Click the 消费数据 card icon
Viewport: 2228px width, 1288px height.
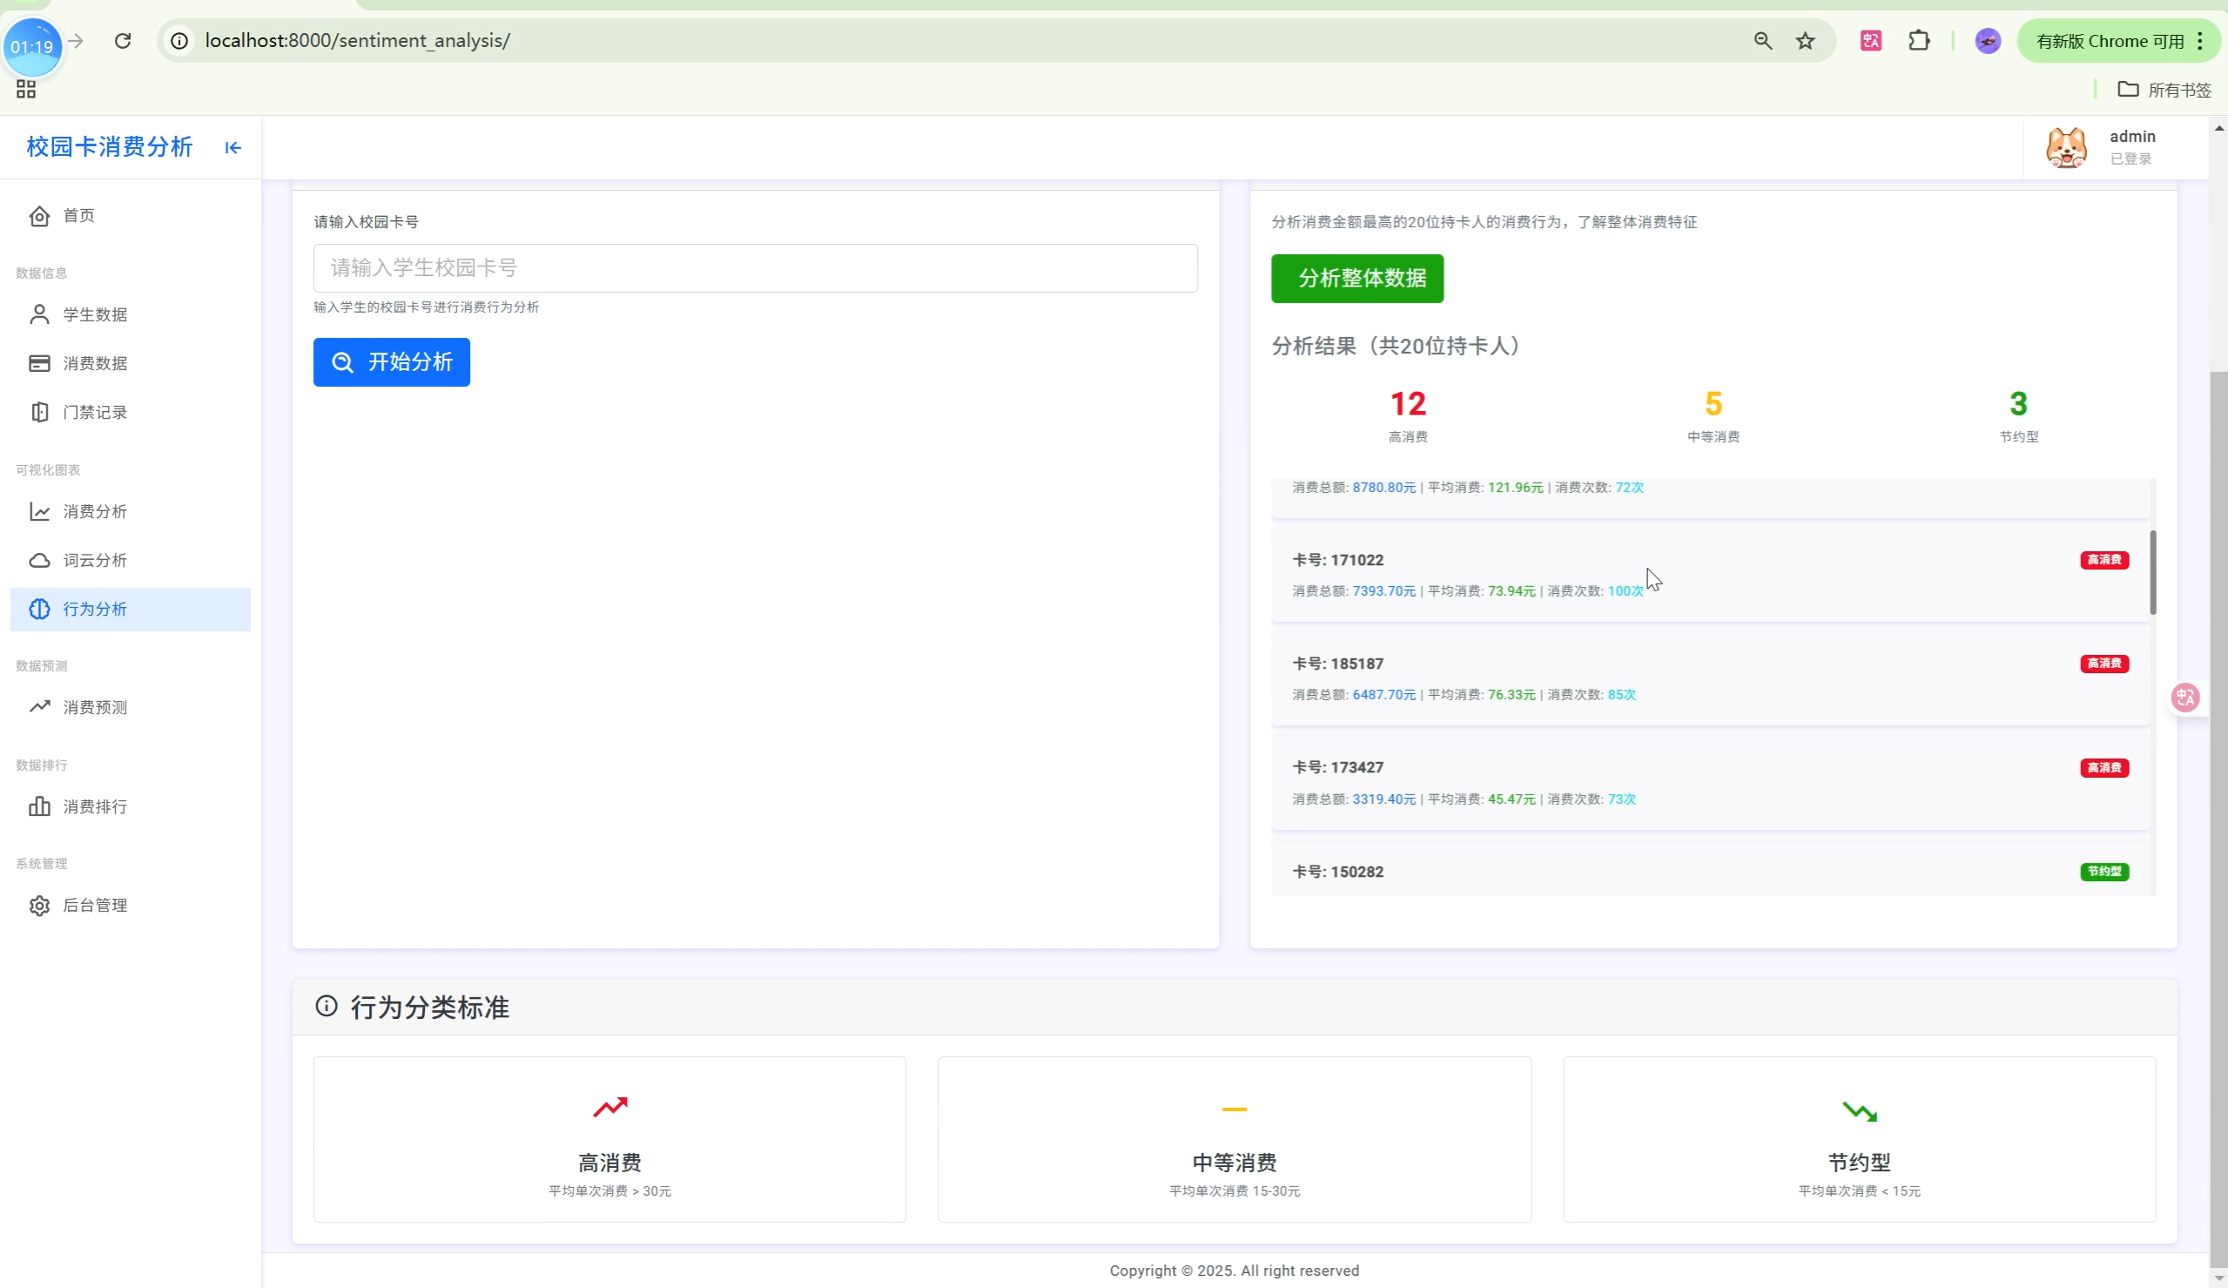(x=39, y=363)
